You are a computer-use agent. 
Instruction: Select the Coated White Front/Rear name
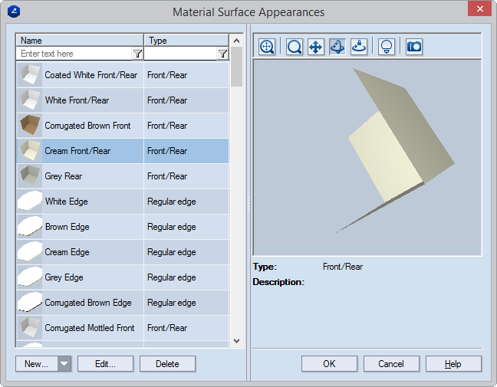click(91, 75)
